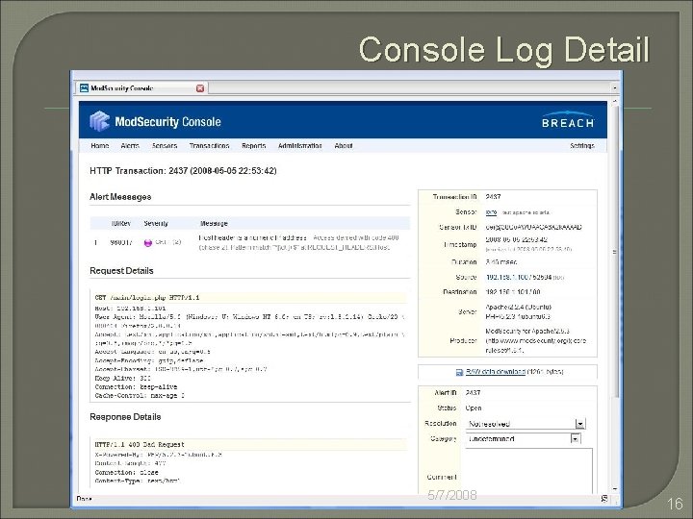Click the purple severity icon in alert row
This screenshot has height=519, width=693.
148,242
